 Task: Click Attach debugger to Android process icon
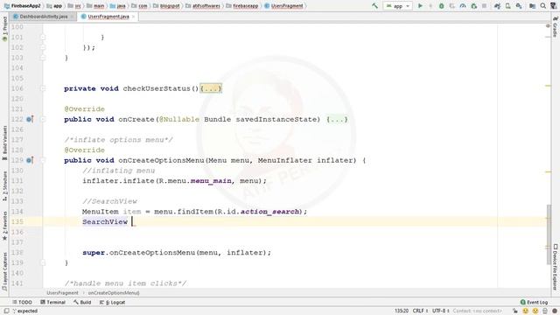[474, 6]
